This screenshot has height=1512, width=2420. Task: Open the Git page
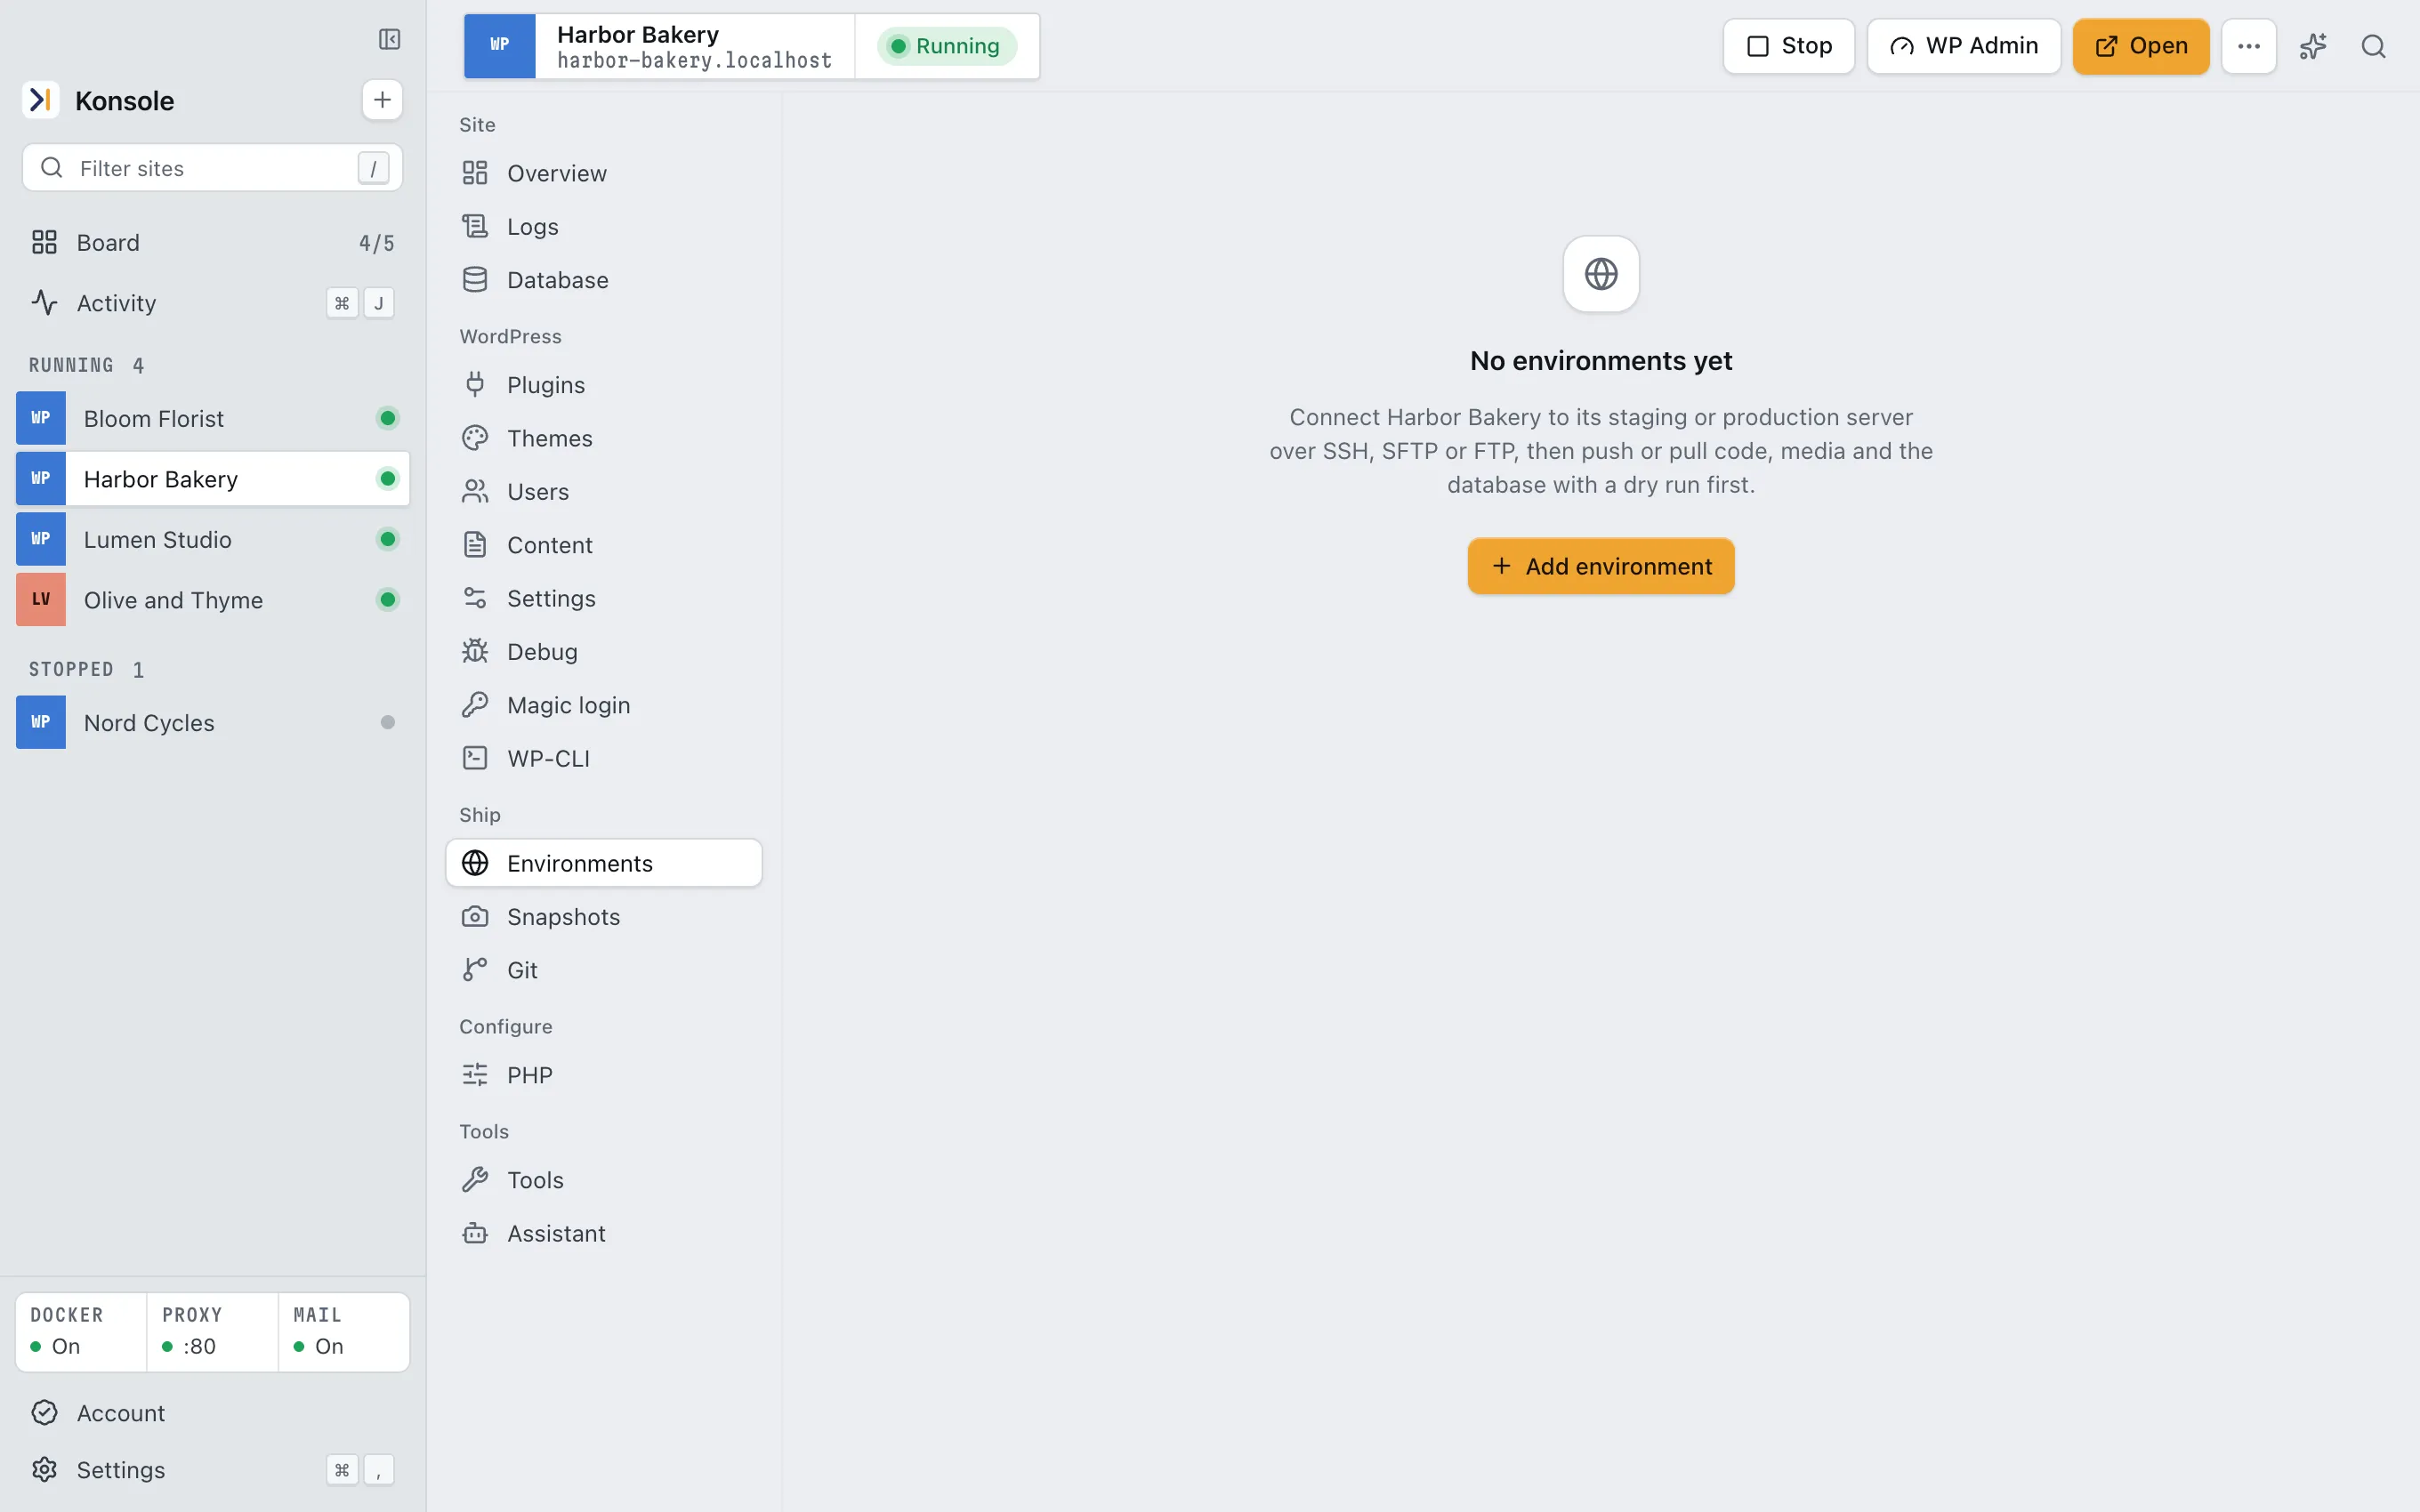604,970
